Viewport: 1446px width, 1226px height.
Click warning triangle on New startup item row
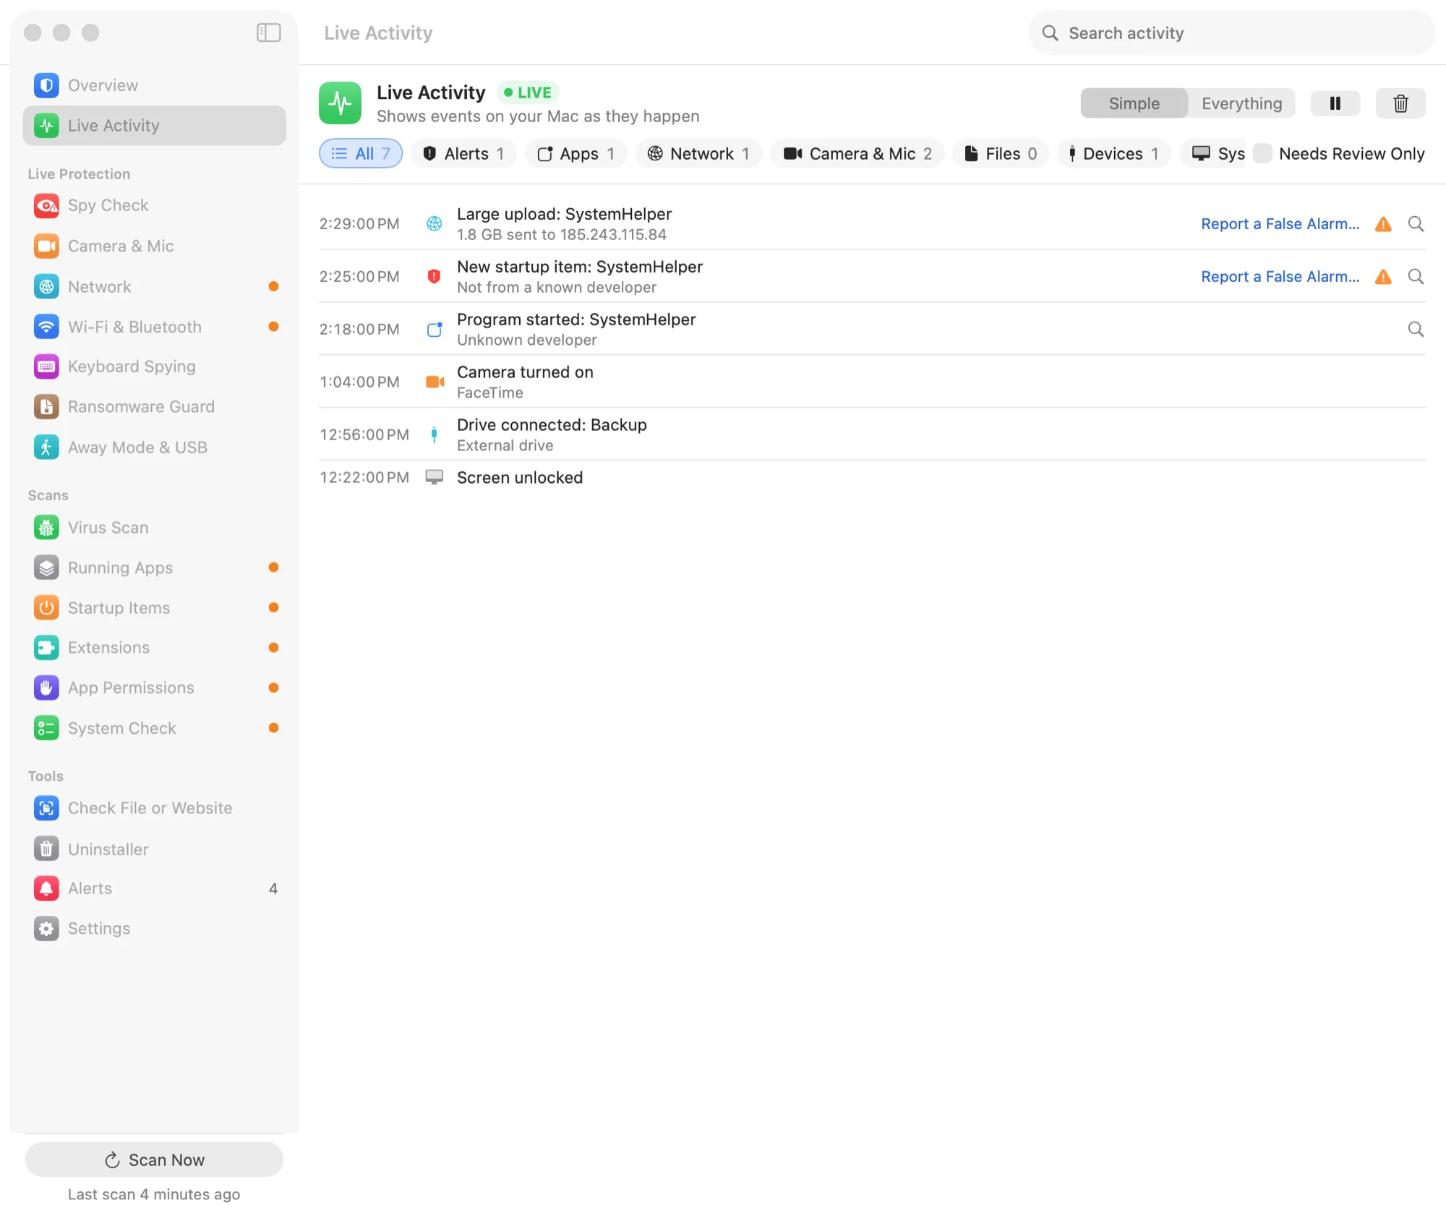[x=1383, y=277]
